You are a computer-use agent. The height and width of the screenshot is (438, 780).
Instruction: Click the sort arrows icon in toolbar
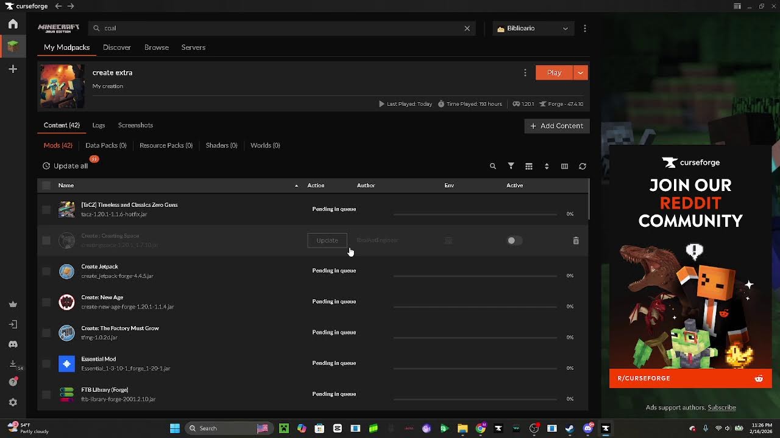tap(547, 166)
